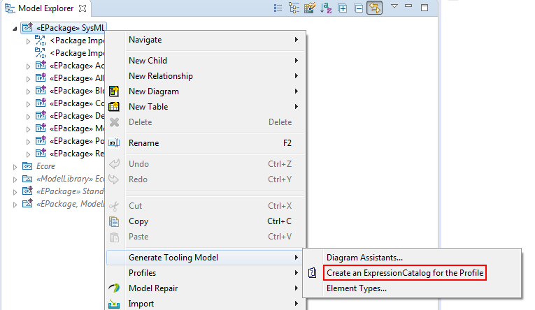Expand the «EPackage» Stand node

(x=15, y=192)
